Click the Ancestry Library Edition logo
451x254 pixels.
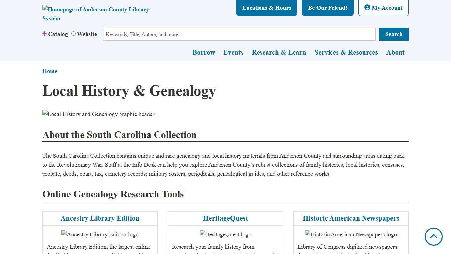[100, 234]
